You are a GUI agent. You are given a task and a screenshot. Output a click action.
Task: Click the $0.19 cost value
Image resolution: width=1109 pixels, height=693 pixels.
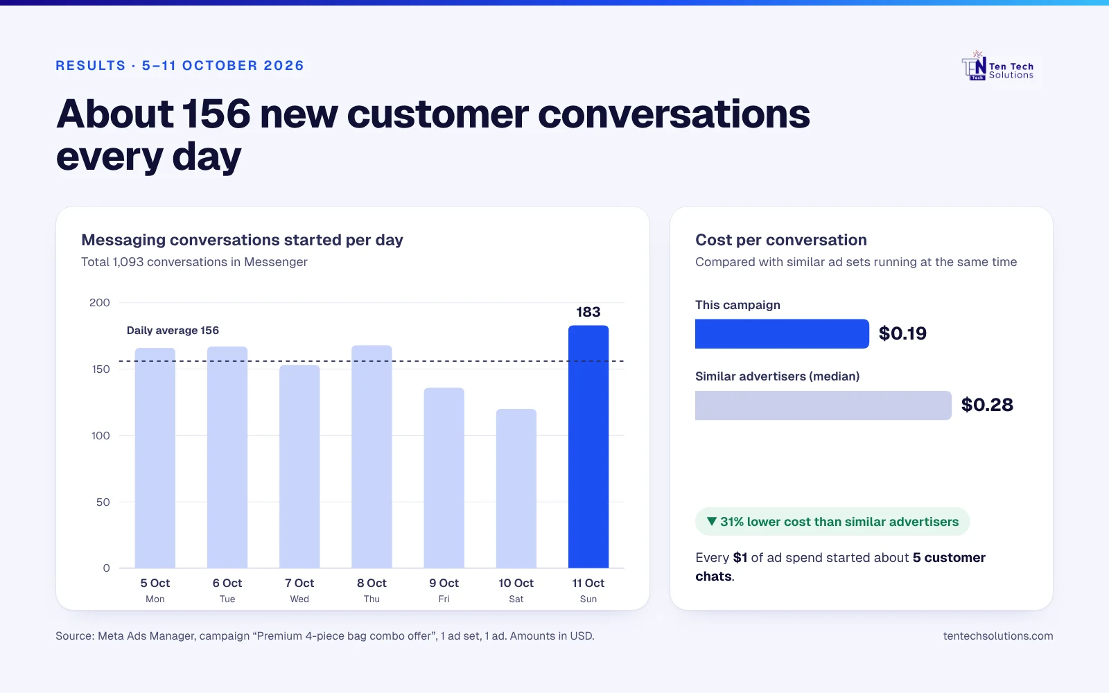coord(902,333)
